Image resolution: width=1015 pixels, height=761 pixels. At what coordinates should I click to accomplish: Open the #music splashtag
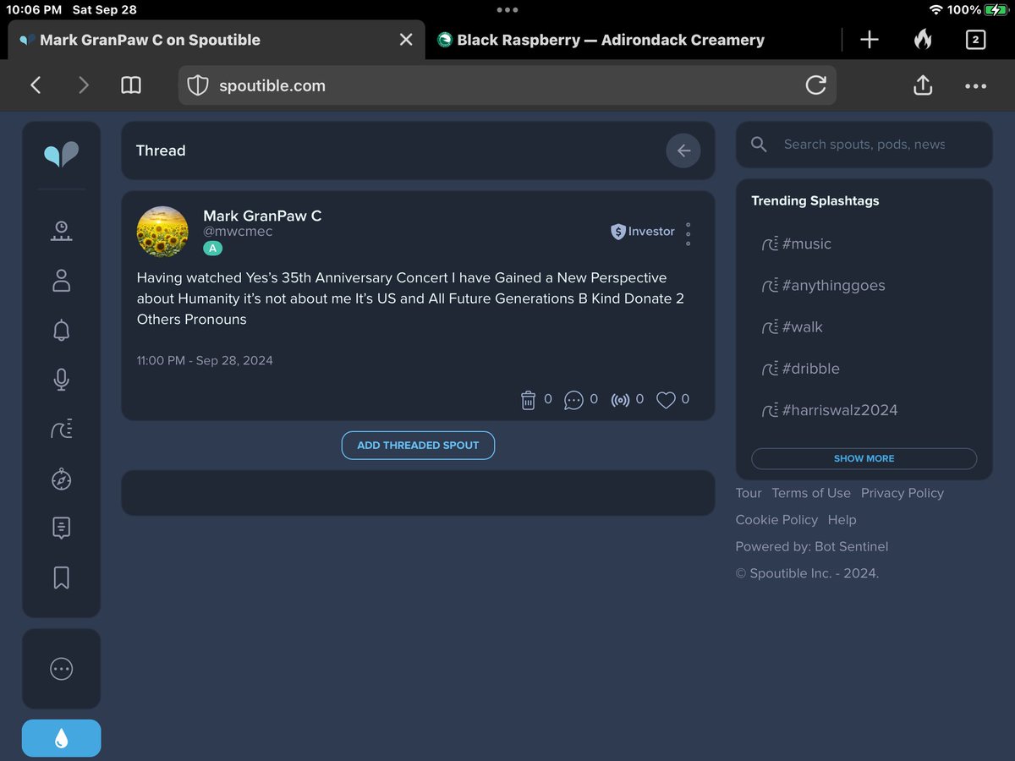click(797, 244)
